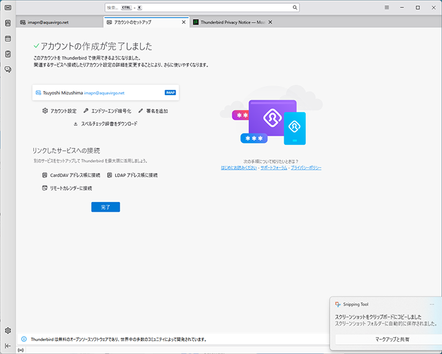Open the Address Book space
This screenshot has height=354, width=442.
click(x=8, y=23)
